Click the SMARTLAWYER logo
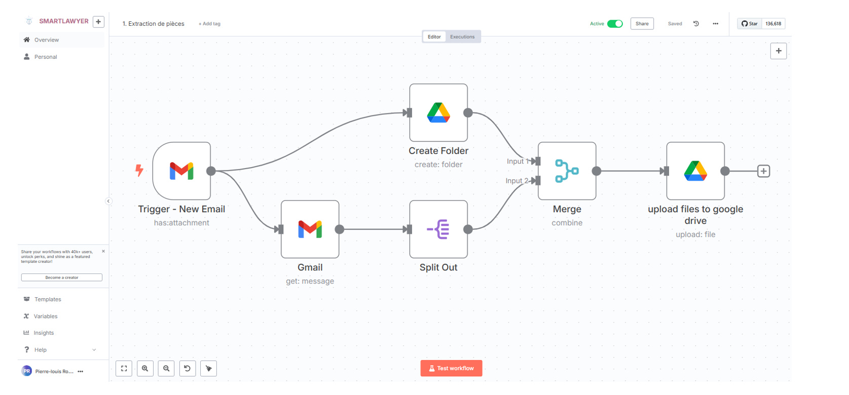The width and height of the screenshot is (849, 395). 29,21
